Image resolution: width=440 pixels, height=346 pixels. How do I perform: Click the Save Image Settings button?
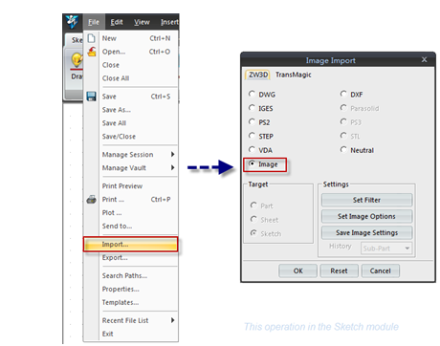click(x=366, y=233)
